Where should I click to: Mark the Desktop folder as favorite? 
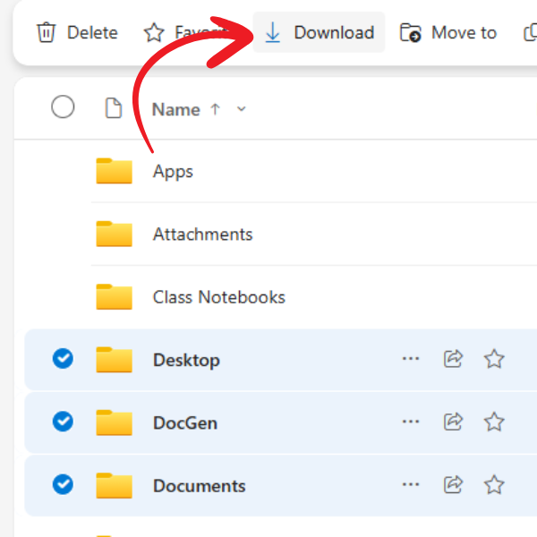(x=494, y=359)
